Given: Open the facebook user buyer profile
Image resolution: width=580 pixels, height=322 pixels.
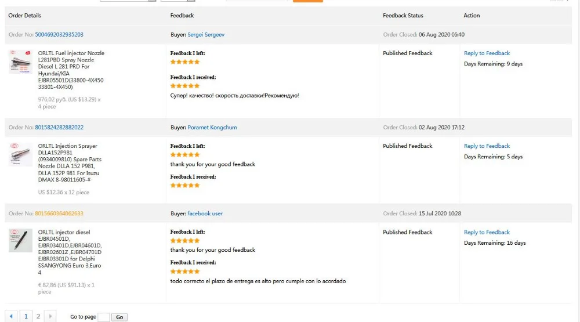Looking at the screenshot, I should 205,214.
